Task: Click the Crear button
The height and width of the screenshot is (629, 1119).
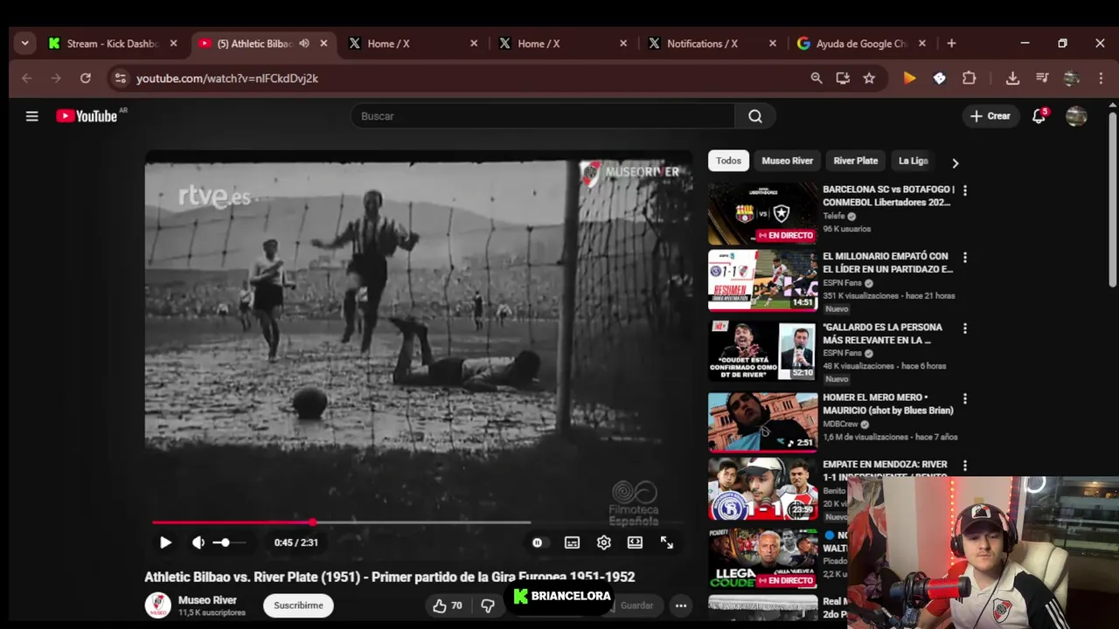Action: [x=990, y=116]
